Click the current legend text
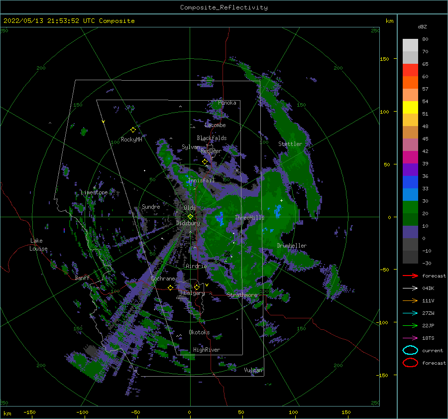 433,350
